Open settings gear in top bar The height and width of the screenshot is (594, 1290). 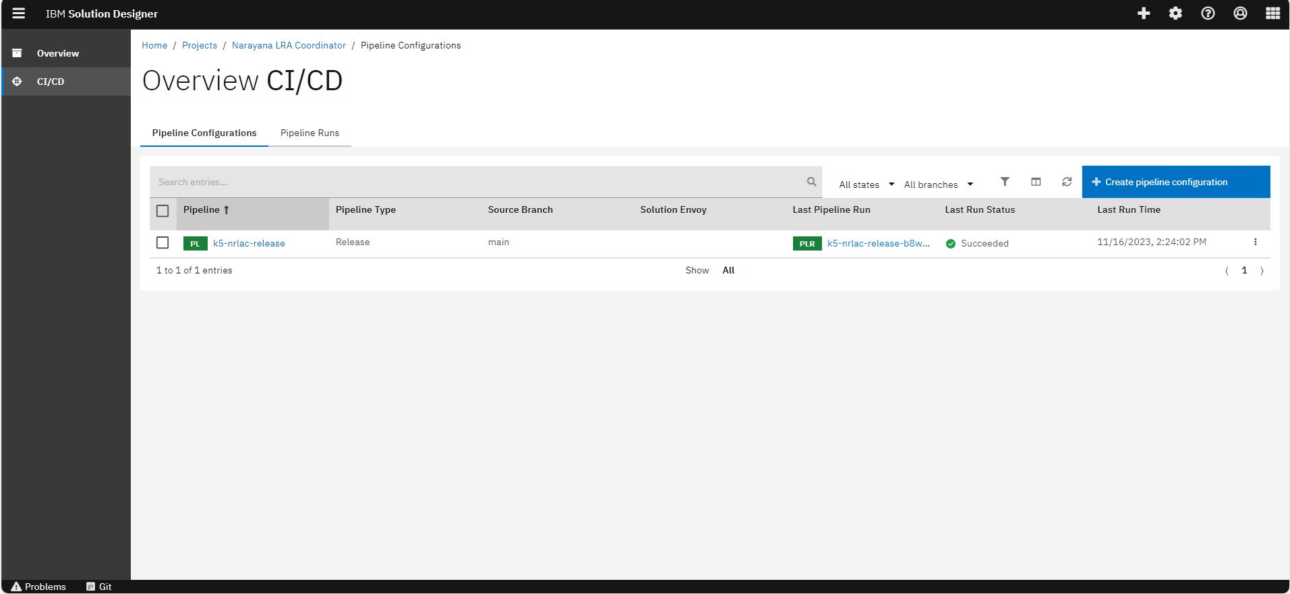pos(1175,13)
